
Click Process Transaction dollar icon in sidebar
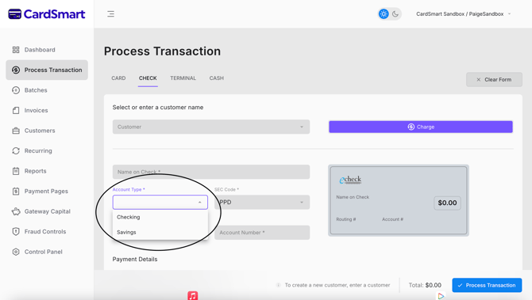[x=16, y=70]
